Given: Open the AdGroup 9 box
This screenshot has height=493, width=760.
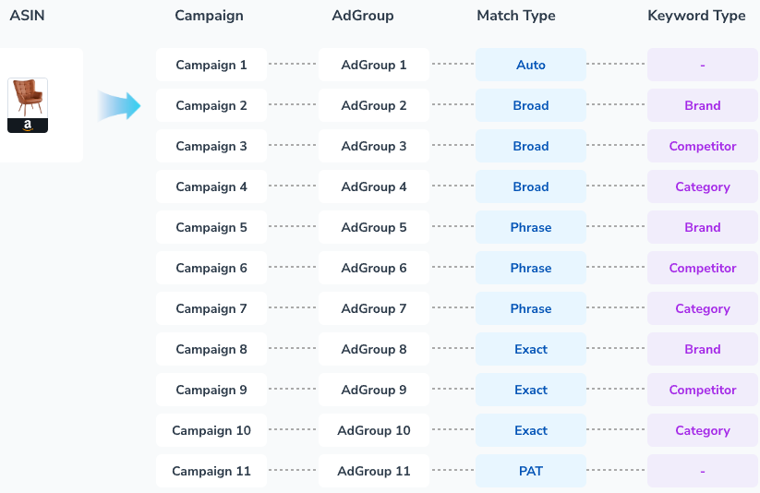Looking at the screenshot, I should click(x=374, y=391).
